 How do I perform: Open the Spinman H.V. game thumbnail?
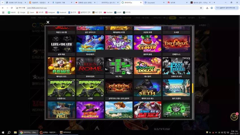61,88
